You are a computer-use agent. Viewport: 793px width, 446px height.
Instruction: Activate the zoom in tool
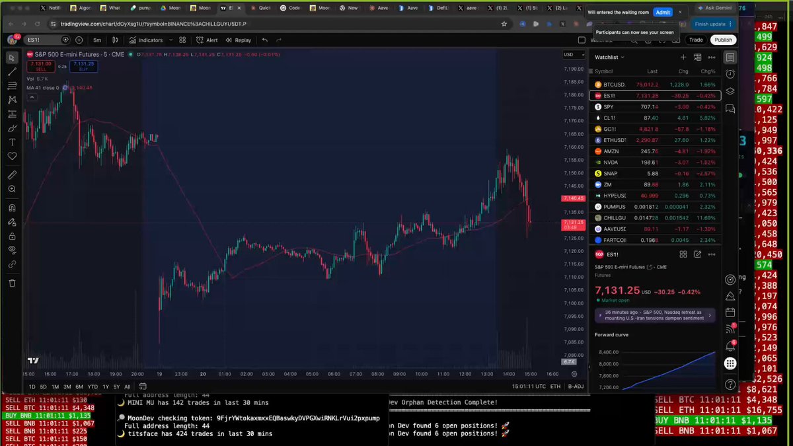[12, 189]
